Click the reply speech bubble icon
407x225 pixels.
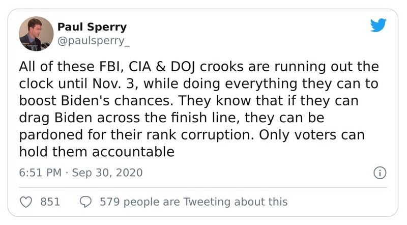(86, 202)
